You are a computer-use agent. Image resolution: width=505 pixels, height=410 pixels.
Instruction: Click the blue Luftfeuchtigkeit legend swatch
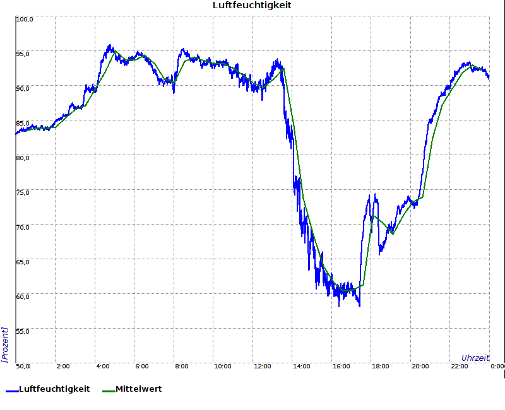click(12, 391)
